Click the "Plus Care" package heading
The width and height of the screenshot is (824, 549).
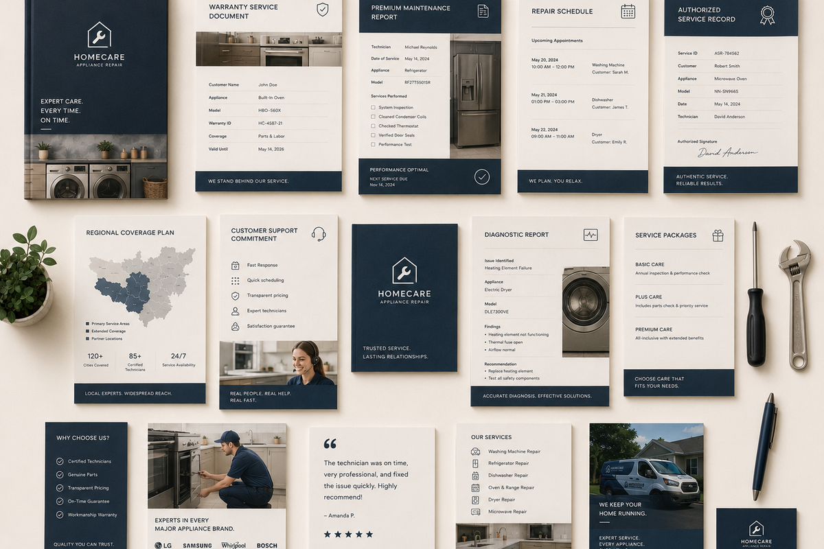(x=648, y=297)
